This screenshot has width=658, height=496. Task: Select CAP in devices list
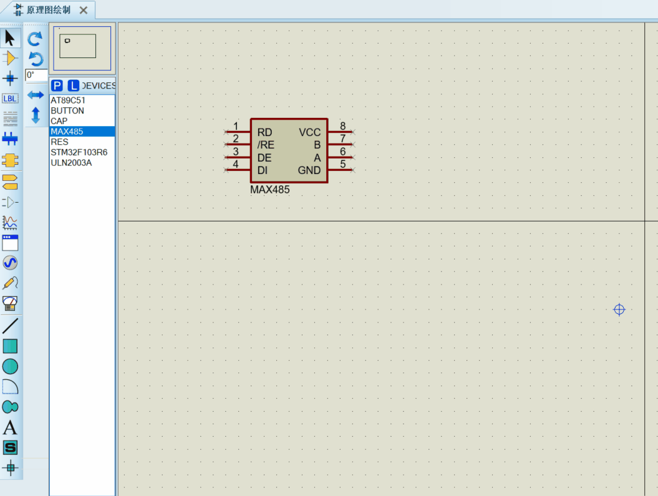click(x=82, y=121)
